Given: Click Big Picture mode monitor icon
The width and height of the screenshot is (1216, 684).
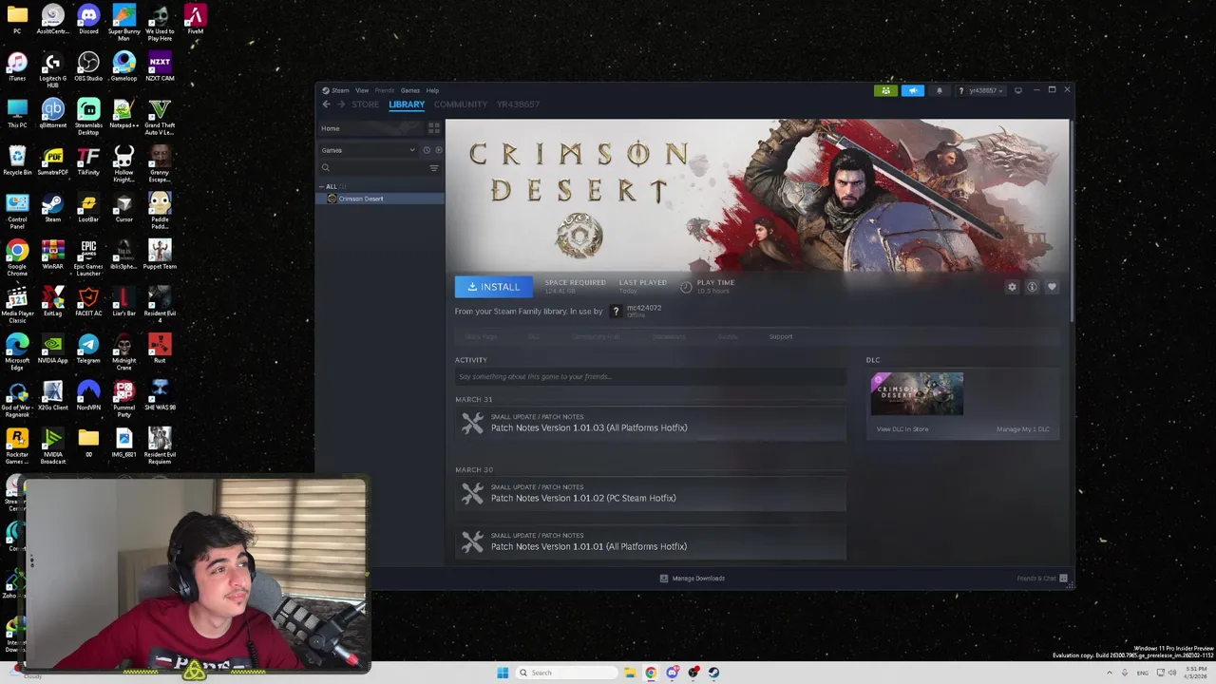Looking at the screenshot, I should click(1018, 90).
